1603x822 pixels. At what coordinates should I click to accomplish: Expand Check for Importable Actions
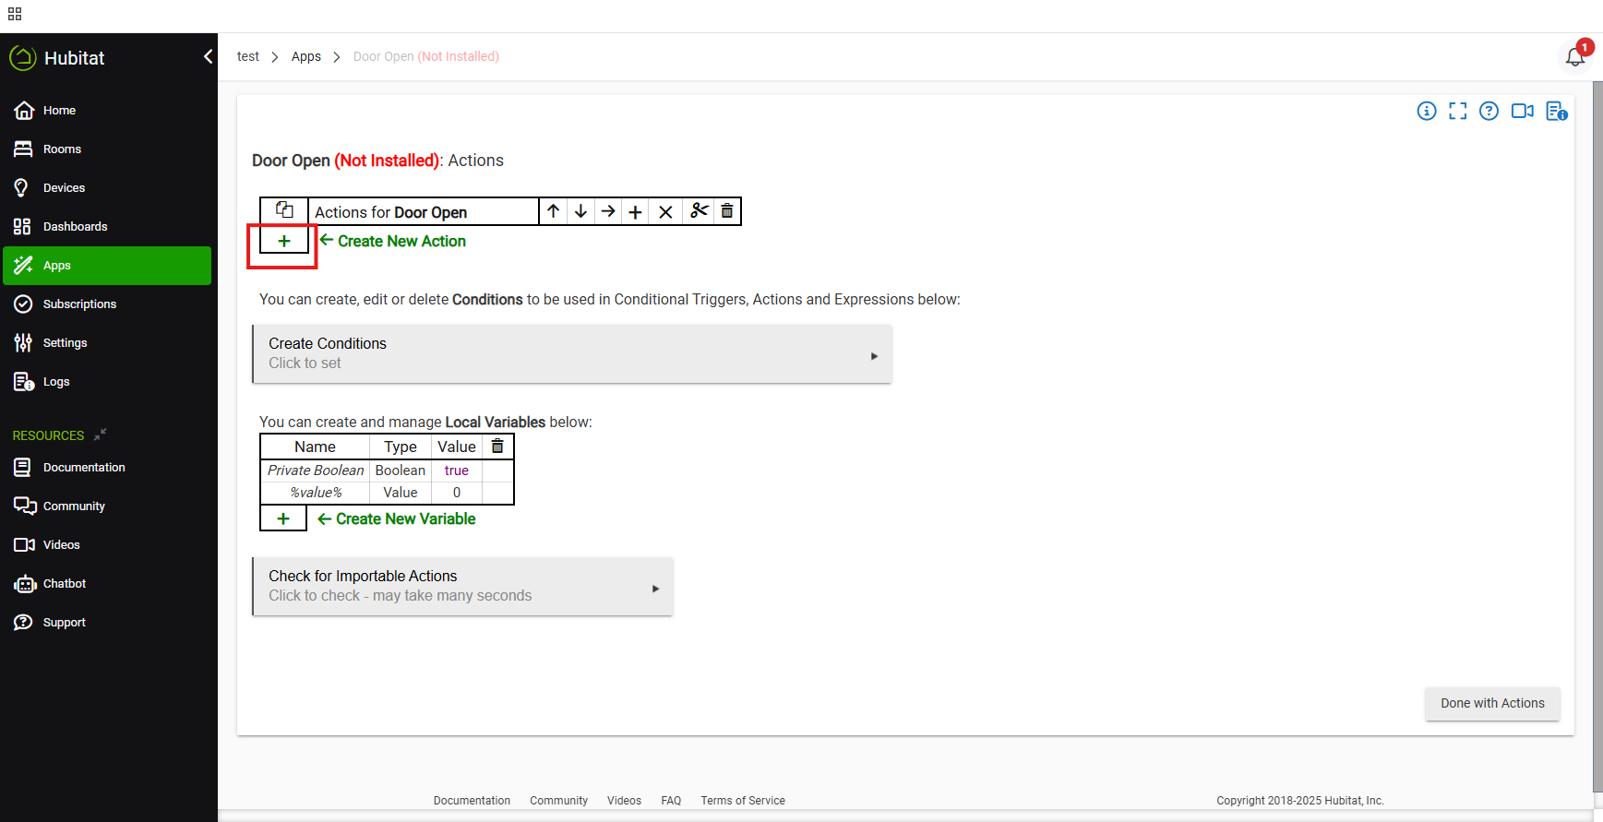point(462,587)
